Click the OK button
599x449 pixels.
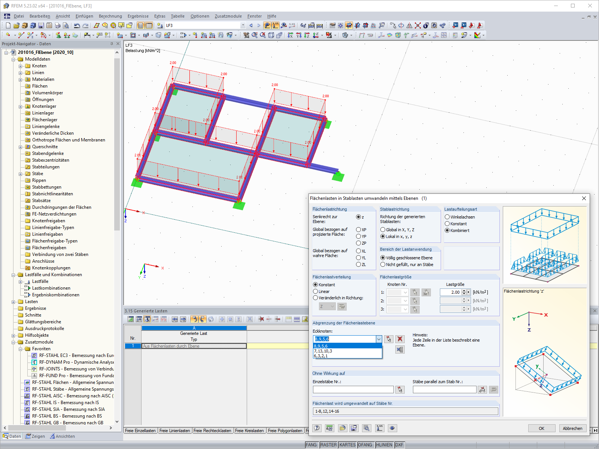pos(541,428)
